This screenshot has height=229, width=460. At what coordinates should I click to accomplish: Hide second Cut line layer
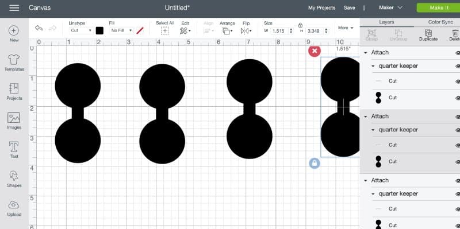tap(457, 145)
